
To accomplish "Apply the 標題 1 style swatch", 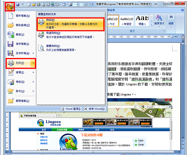I will click(x=142, y=21).
